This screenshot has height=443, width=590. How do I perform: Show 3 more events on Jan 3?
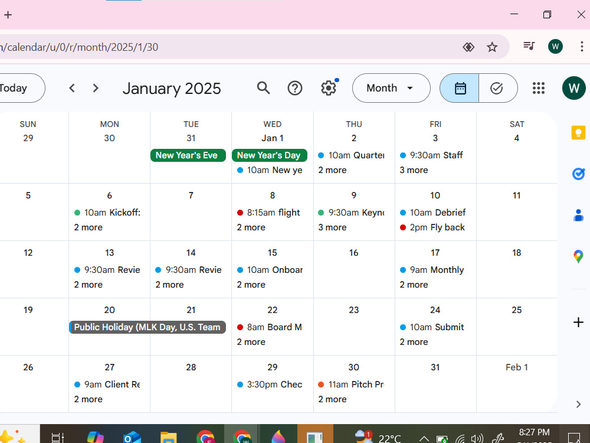[x=414, y=170]
